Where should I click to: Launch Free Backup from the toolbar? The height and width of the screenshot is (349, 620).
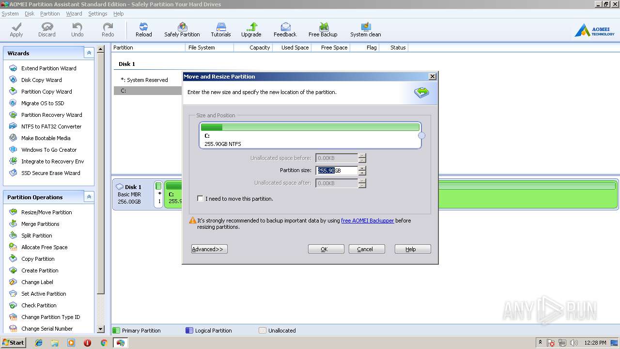(323, 30)
